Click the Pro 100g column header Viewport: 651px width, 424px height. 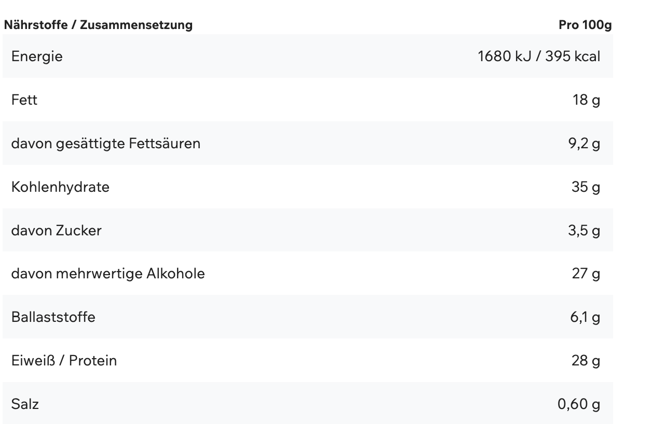585,25
